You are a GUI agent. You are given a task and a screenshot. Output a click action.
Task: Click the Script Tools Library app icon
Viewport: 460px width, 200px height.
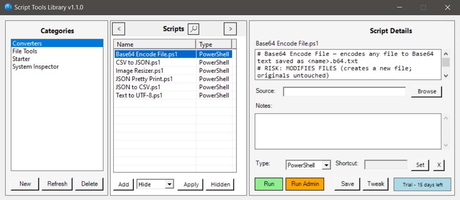[8, 7]
